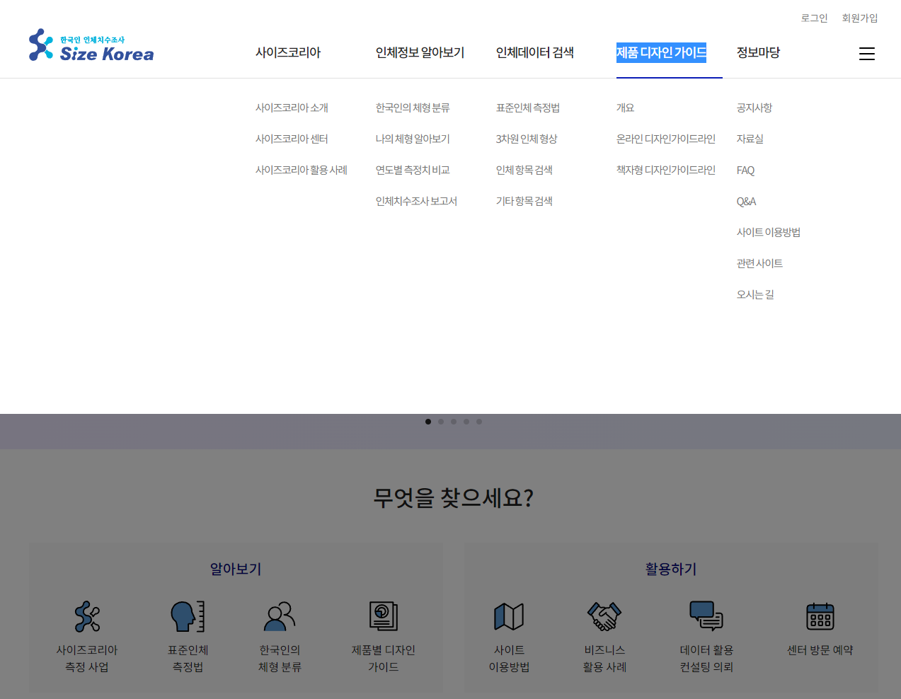Open the hamburger menu icon

(x=866, y=54)
